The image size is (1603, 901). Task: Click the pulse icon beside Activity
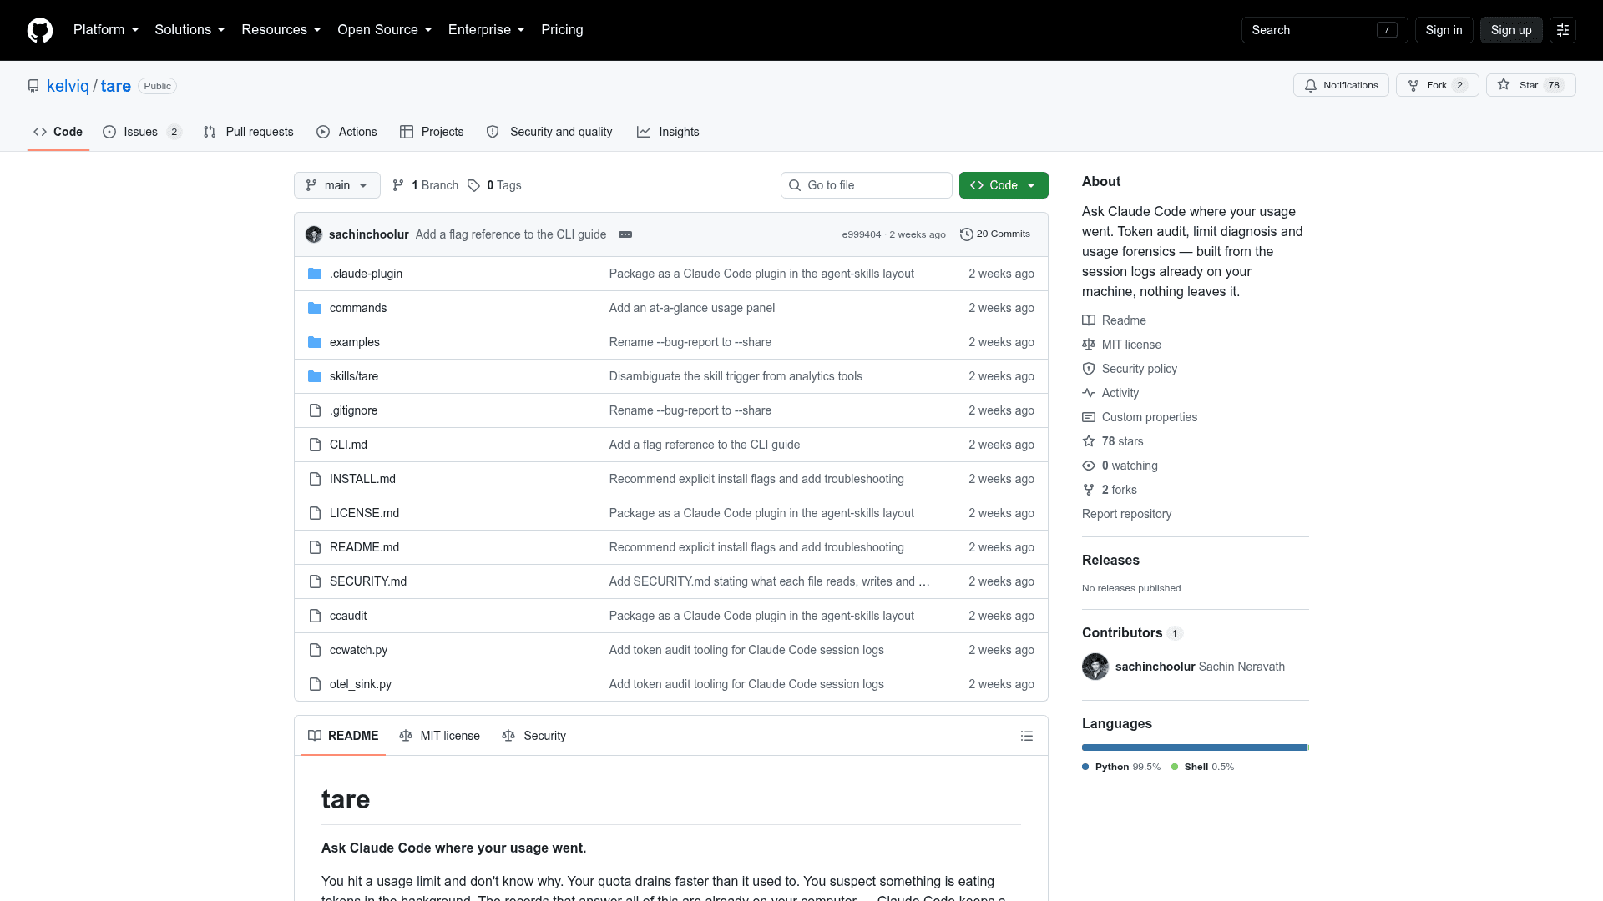1089,393
